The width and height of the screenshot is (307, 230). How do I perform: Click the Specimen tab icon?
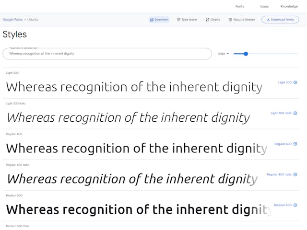pos(152,20)
